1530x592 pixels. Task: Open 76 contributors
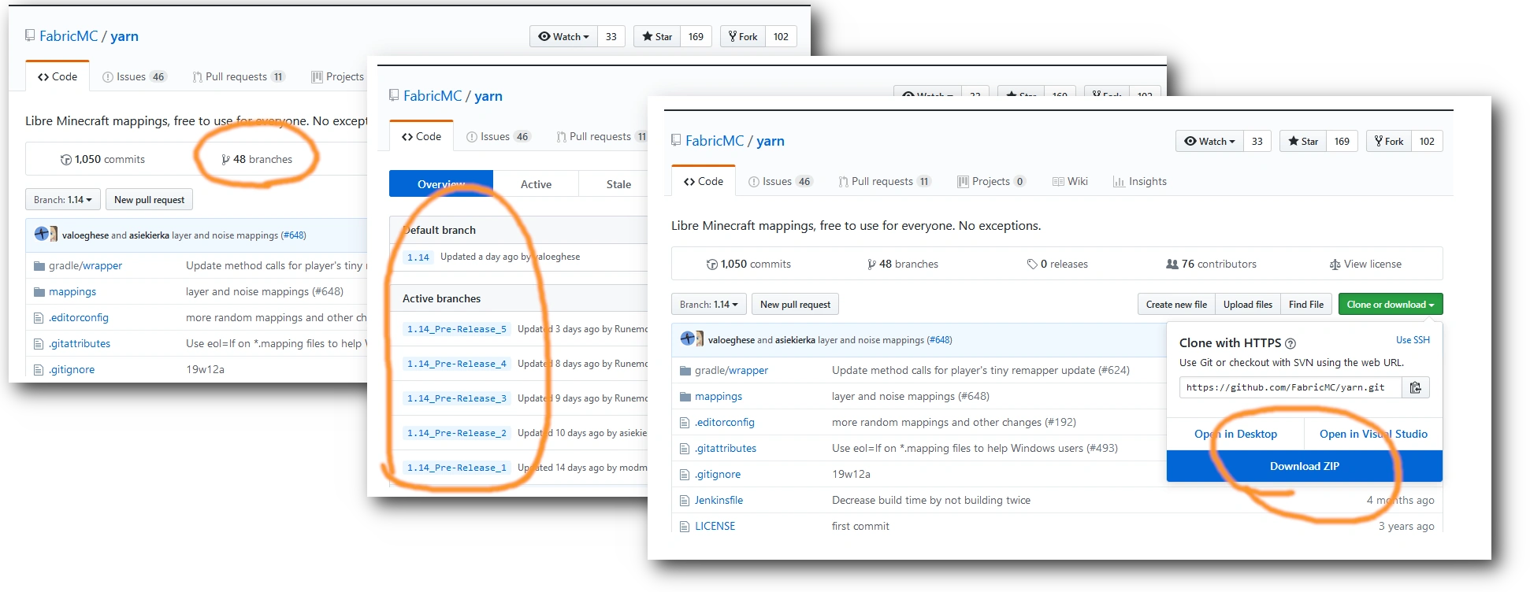click(1212, 265)
